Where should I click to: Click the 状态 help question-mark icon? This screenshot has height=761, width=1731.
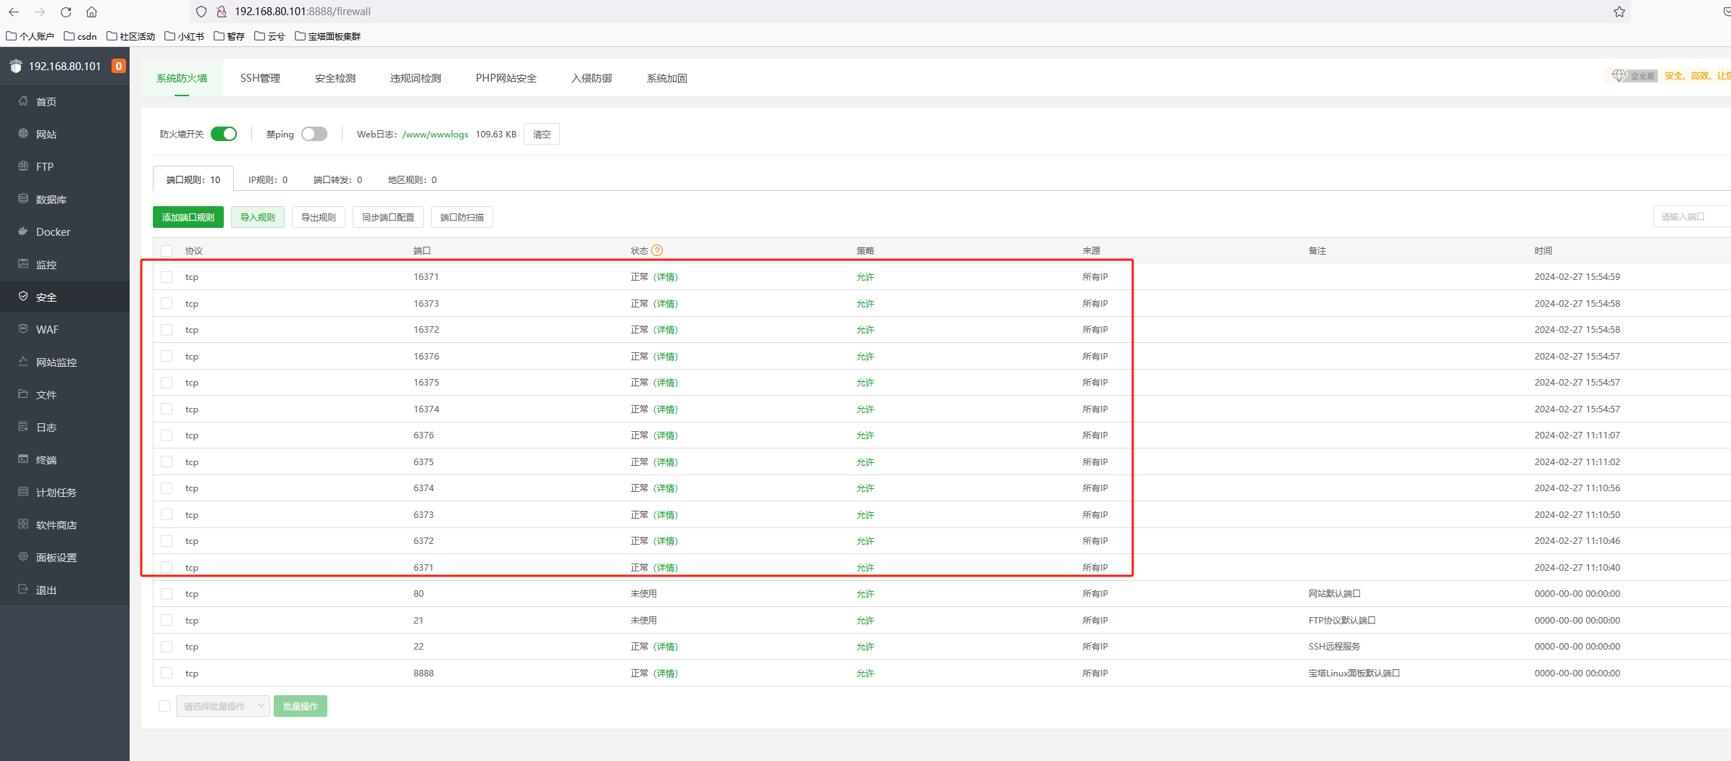657,250
